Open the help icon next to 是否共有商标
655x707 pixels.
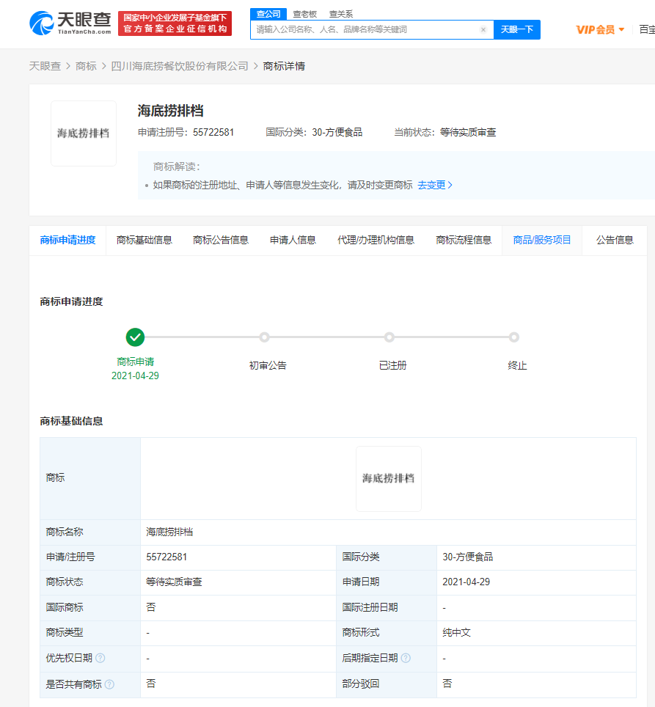(109, 684)
